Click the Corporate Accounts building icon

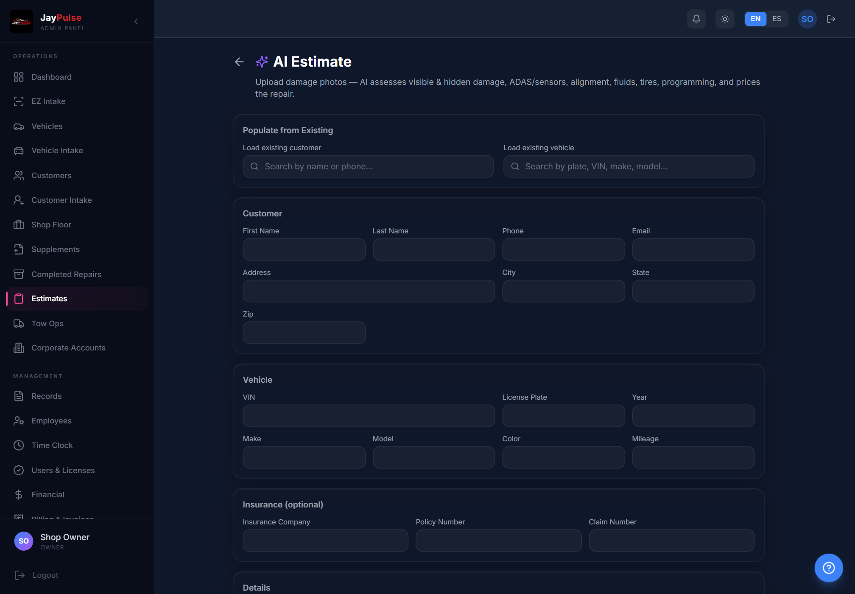(19, 348)
